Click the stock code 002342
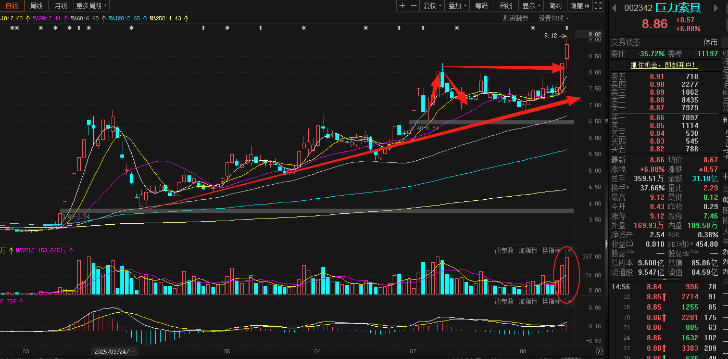728x359 pixels. [638, 8]
